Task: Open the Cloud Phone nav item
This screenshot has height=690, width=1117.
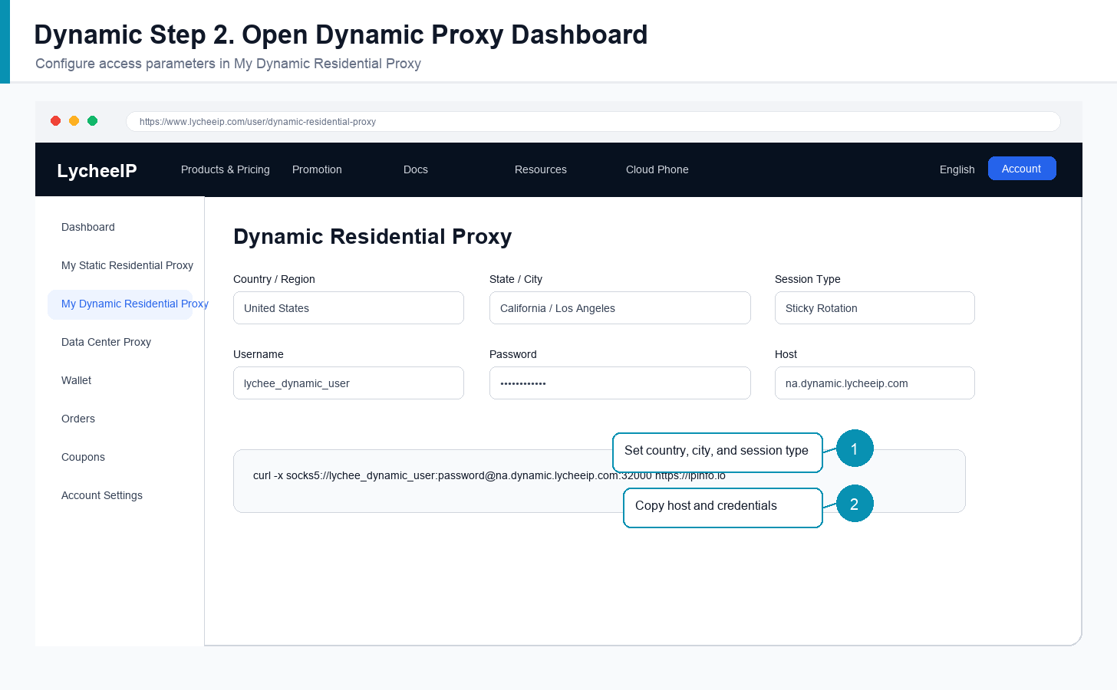Action: (657, 169)
